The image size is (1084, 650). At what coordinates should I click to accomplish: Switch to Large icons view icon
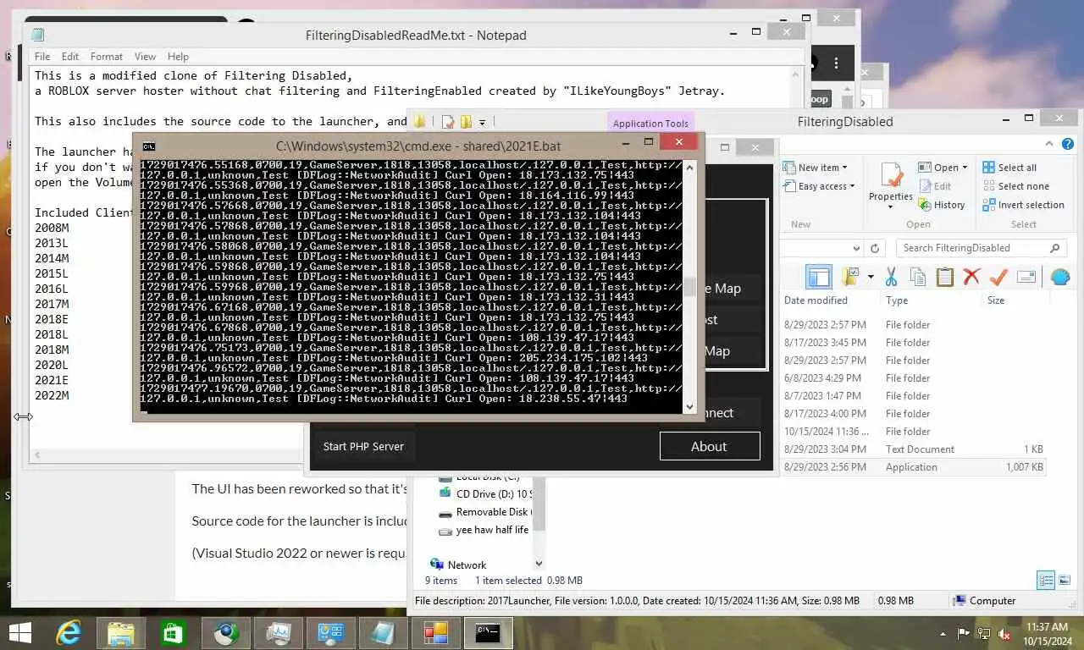(1065, 581)
